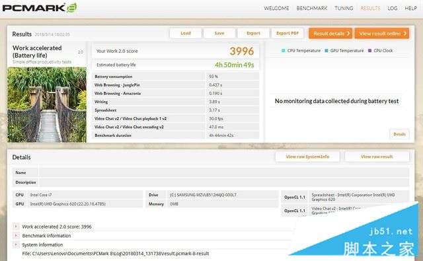The height and width of the screenshot is (261, 423).
Task: Open the LOG tab
Action: click(x=392, y=9)
